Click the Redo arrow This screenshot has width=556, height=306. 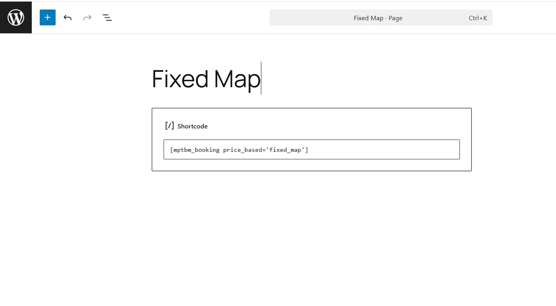pyautogui.click(x=87, y=17)
